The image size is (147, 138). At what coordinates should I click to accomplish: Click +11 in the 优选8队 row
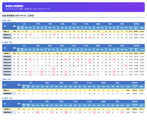coord(90,72)
